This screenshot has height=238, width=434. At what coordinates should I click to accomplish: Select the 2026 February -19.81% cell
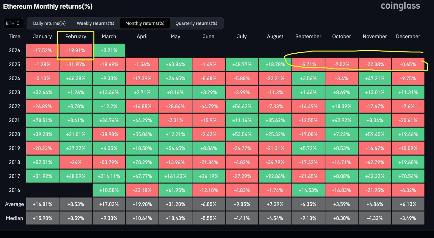point(76,51)
